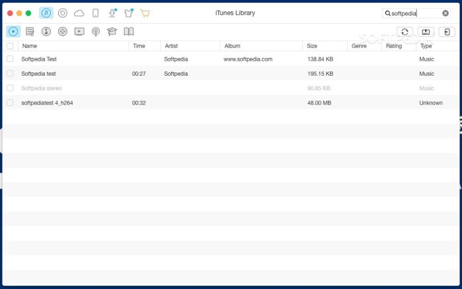Select the Books category icon
Screen dimensions: 462x289
click(x=129, y=32)
